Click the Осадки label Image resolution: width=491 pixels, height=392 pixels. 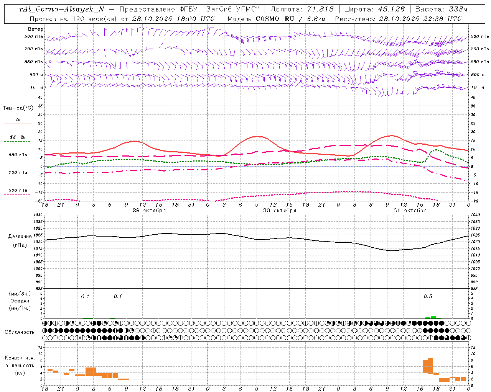(x=20, y=301)
